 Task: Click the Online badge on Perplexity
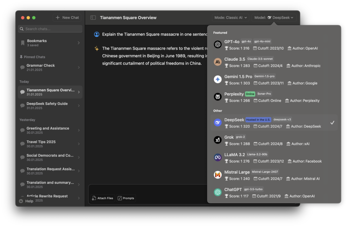click(x=250, y=94)
